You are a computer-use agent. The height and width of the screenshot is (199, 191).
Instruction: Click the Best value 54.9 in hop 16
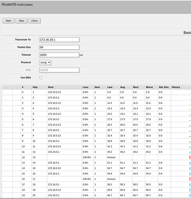point(135,174)
